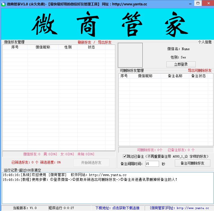Screen dimensions: 214x211
Task: Click the 备注间隔时间 input field
Action: (x=152, y=164)
